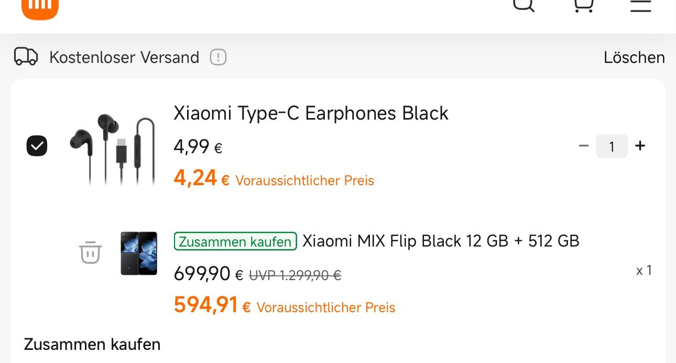Open Xiaomi MIX Flip Black product title

(x=441, y=241)
